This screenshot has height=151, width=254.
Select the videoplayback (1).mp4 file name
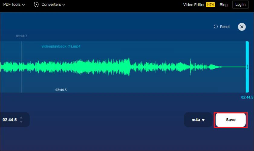coord(61,47)
